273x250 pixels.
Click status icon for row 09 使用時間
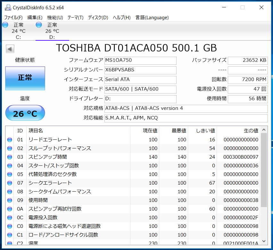(10, 200)
